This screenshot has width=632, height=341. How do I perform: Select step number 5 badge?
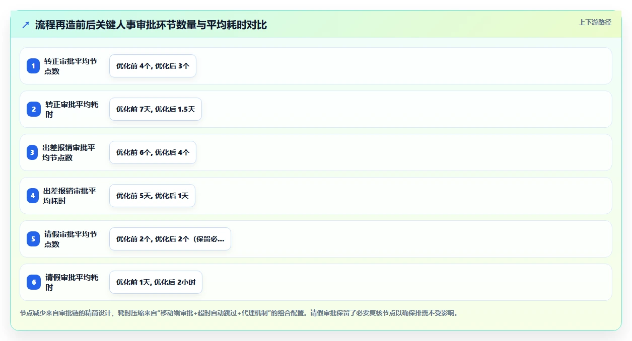tap(33, 239)
